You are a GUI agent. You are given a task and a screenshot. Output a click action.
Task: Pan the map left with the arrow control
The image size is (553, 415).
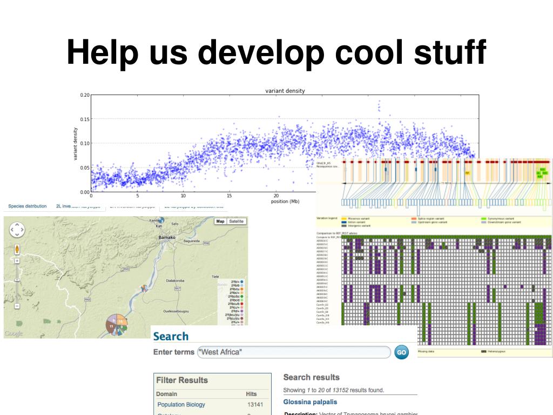(x=12, y=230)
